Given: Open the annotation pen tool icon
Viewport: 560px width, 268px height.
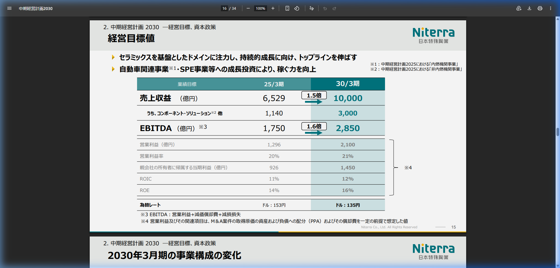Looking at the screenshot, I should tap(311, 8).
